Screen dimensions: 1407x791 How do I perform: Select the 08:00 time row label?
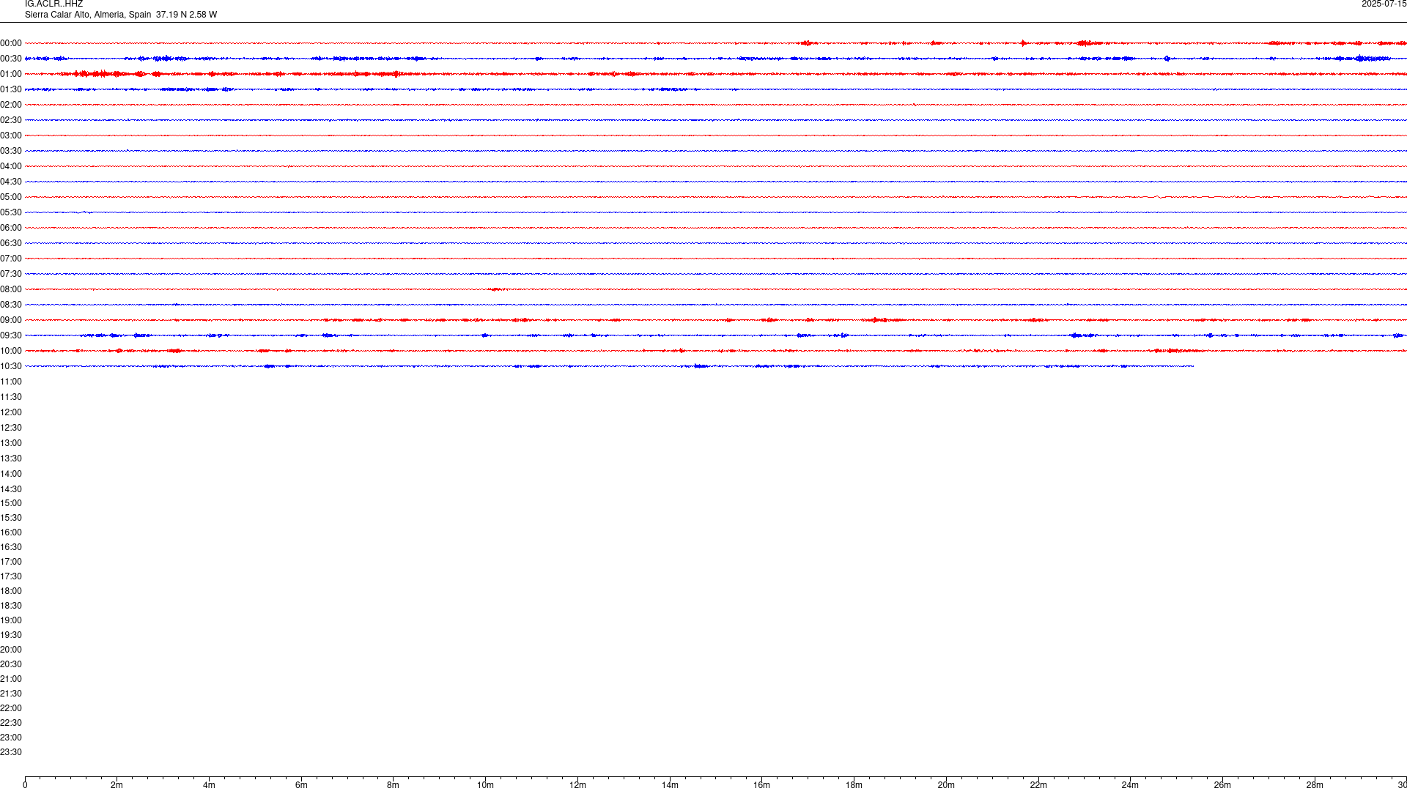pyautogui.click(x=11, y=289)
